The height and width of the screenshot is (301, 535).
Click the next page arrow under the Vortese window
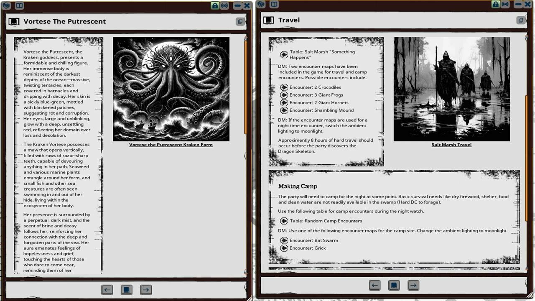(146, 289)
